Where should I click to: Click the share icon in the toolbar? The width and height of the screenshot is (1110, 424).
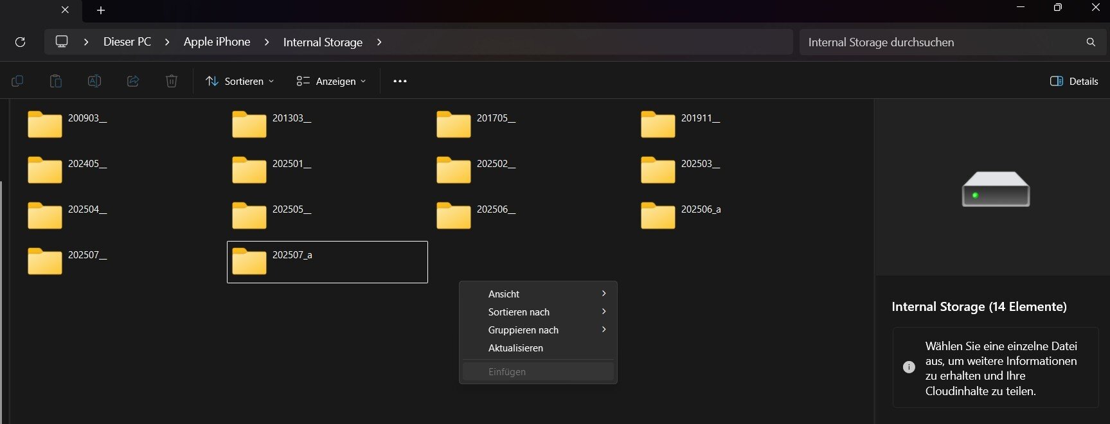point(133,81)
